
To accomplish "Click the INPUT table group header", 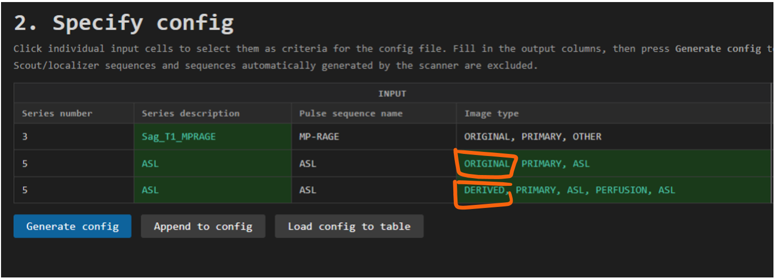I will 392,94.
